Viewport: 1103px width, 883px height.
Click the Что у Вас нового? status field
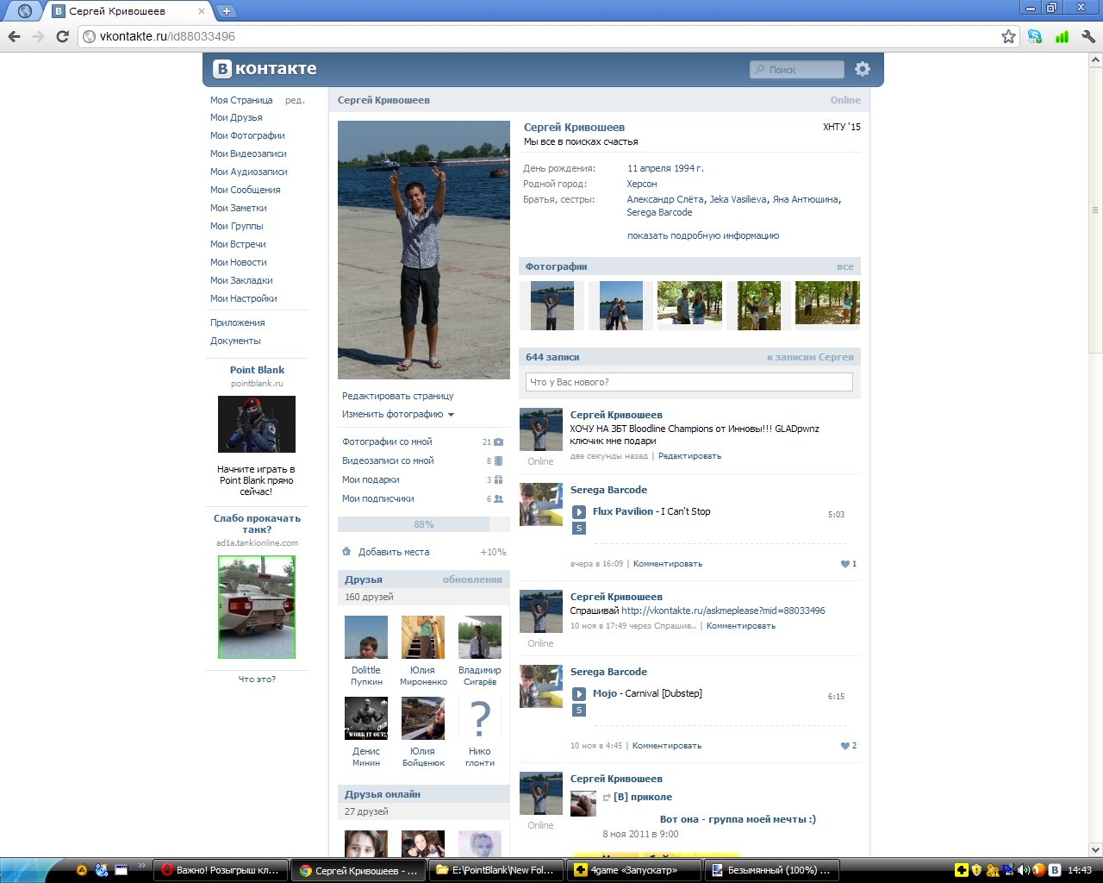click(x=689, y=382)
